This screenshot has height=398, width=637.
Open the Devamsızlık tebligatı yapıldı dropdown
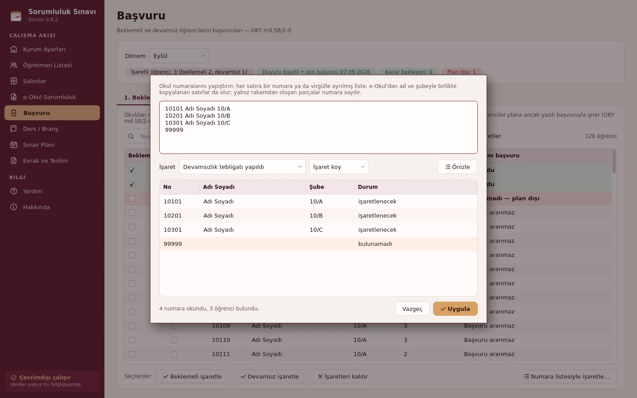[242, 167]
